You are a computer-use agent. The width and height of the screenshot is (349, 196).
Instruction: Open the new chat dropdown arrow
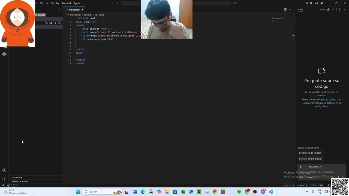pyautogui.click(x=324, y=10)
